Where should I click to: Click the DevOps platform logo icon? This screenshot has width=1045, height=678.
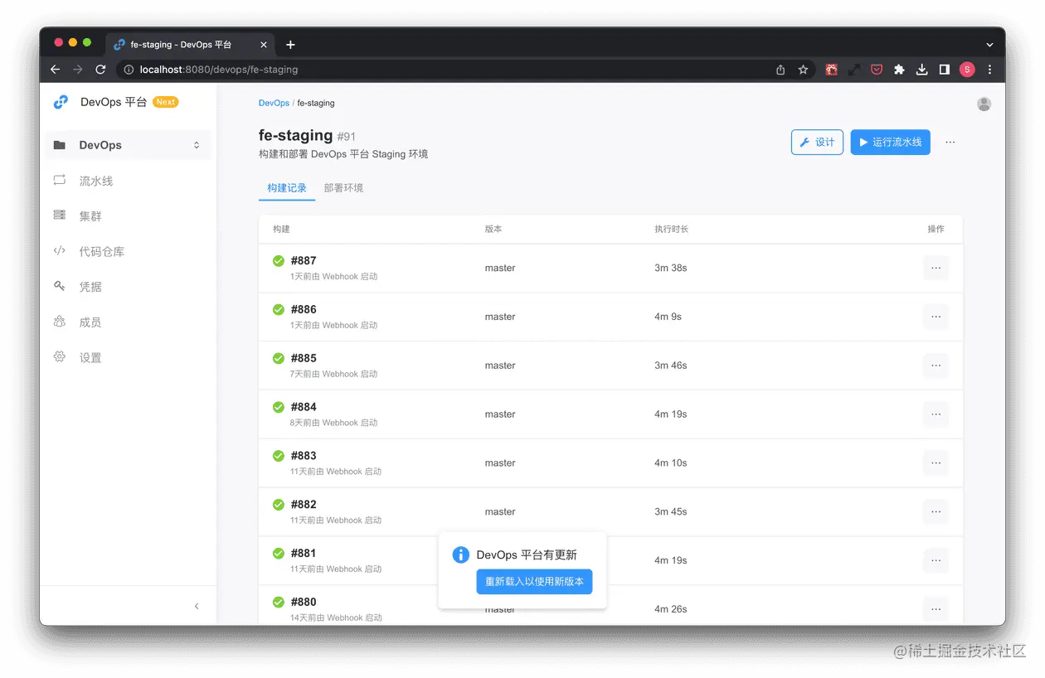(61, 102)
